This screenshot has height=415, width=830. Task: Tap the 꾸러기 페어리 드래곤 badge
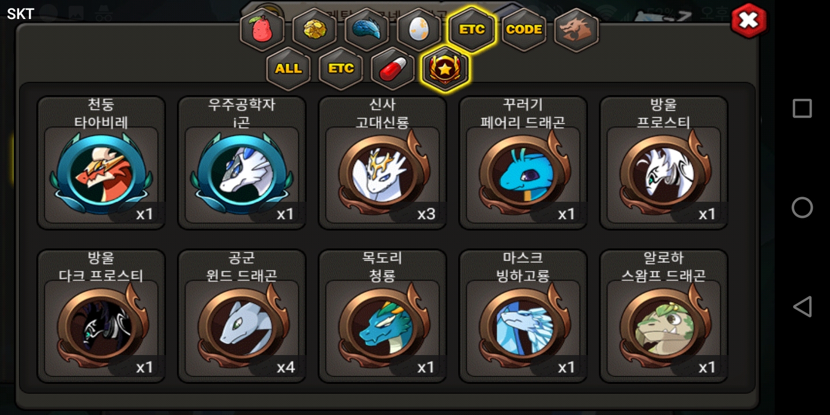523,163
